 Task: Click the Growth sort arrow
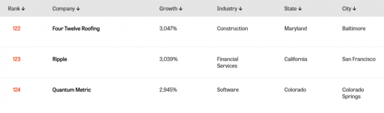coord(181,9)
